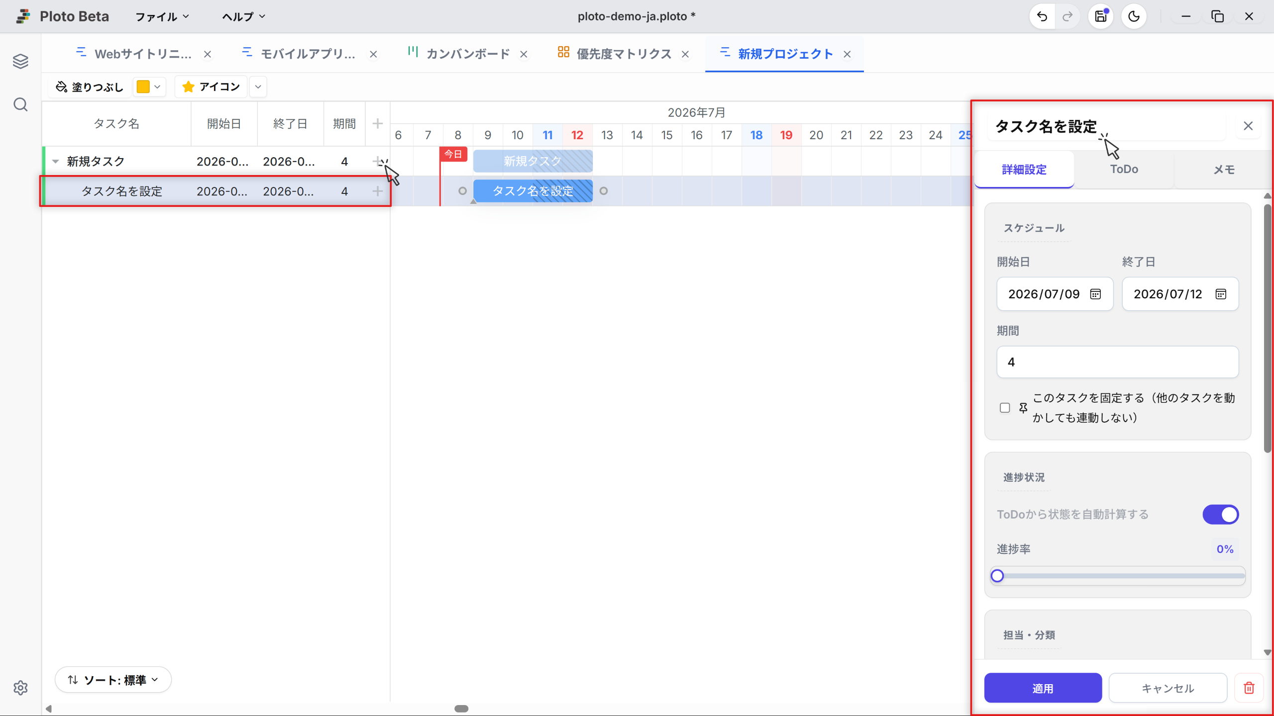1274x716 pixels.
Task: Open the ヘルプ menu
Action: (x=244, y=16)
